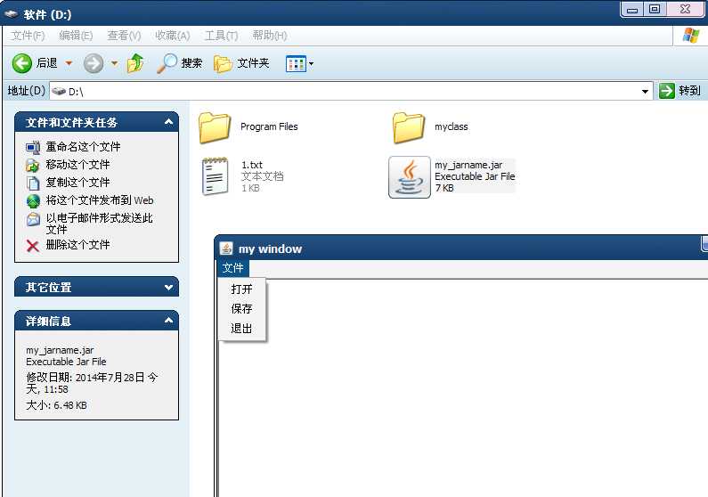Image resolution: width=708 pixels, height=497 pixels.
Task: Expand the 其它位置 panel
Action: coord(168,287)
